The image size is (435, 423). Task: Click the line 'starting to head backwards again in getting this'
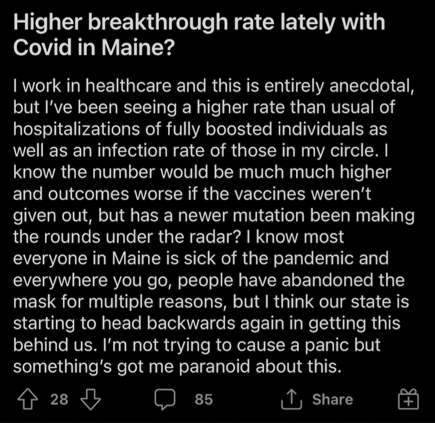point(207,323)
